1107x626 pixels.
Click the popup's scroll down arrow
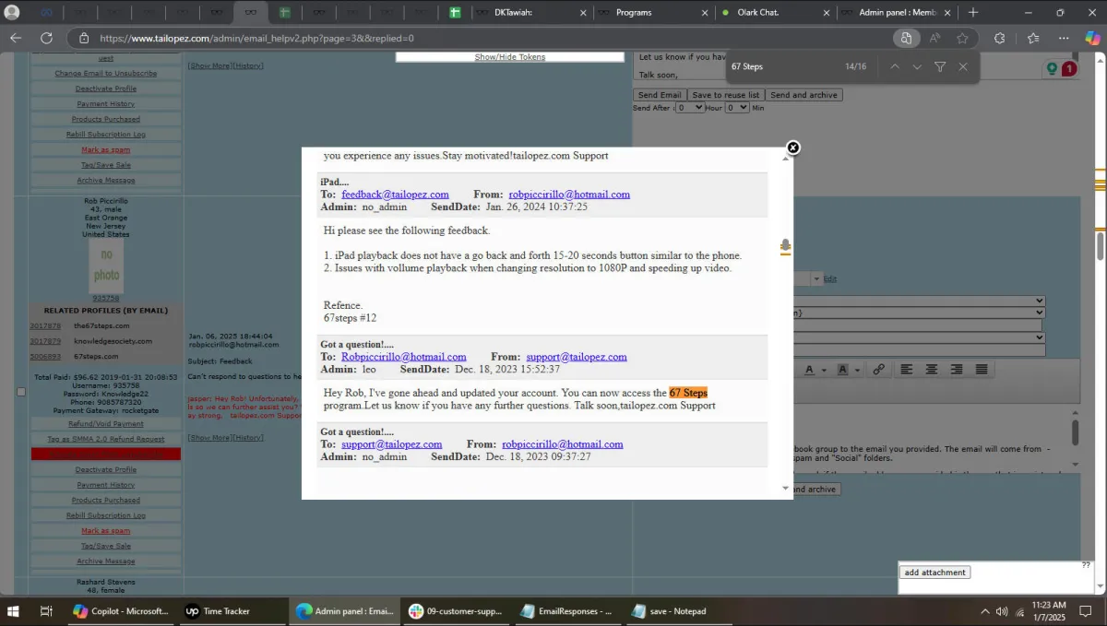click(786, 489)
